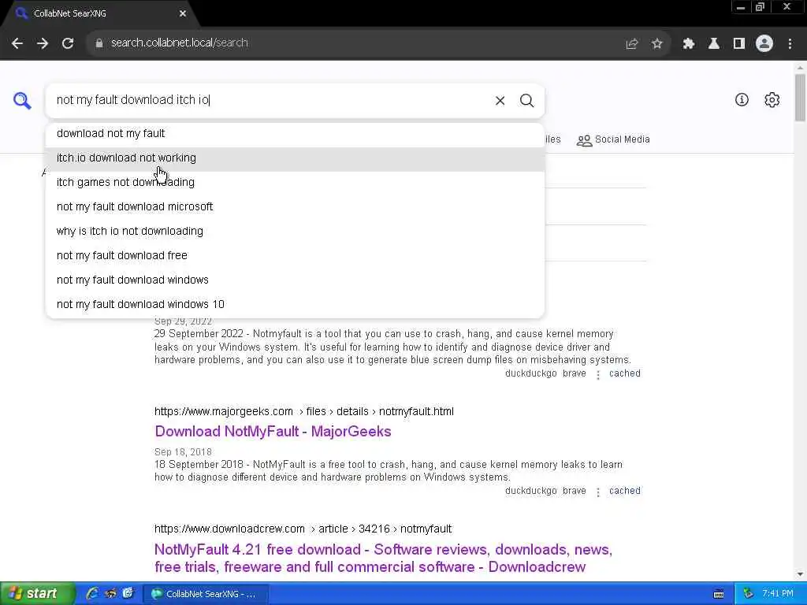Switch to the Social Media tab
This screenshot has width=807, height=605.
coord(613,140)
